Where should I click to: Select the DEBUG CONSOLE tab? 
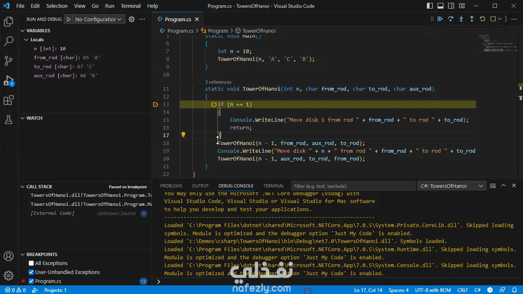[x=236, y=186]
